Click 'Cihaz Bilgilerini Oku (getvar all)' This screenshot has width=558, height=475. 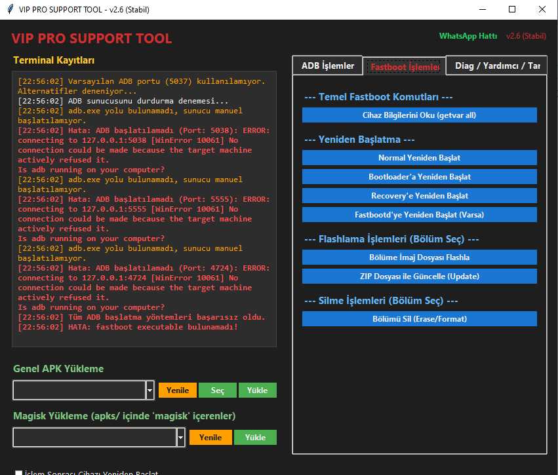click(x=419, y=115)
